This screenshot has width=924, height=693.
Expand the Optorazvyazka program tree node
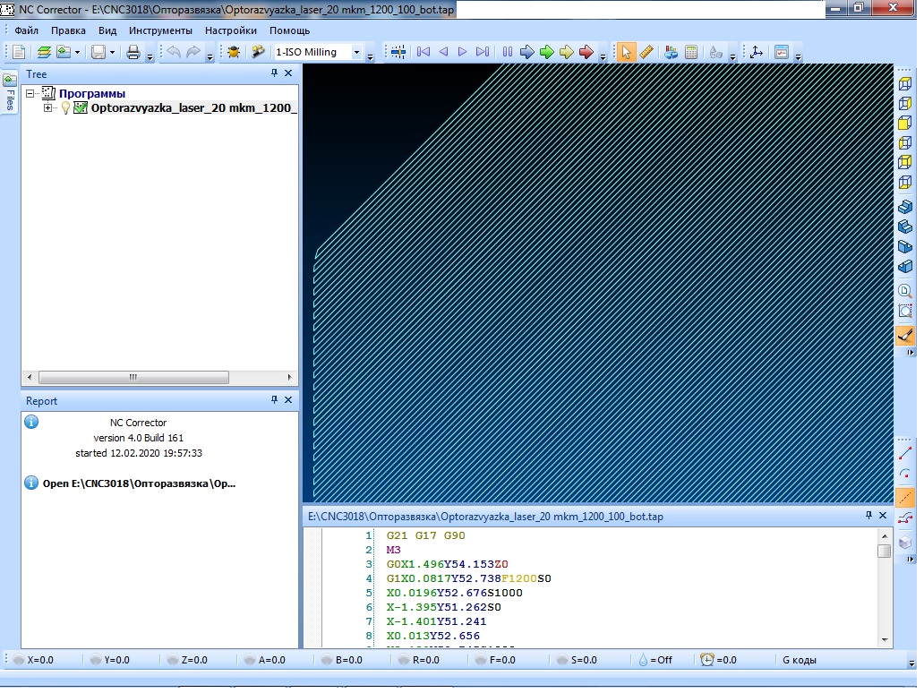point(48,108)
